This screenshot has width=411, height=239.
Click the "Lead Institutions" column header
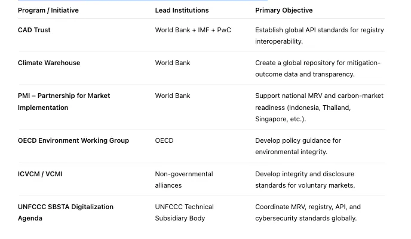click(x=182, y=10)
